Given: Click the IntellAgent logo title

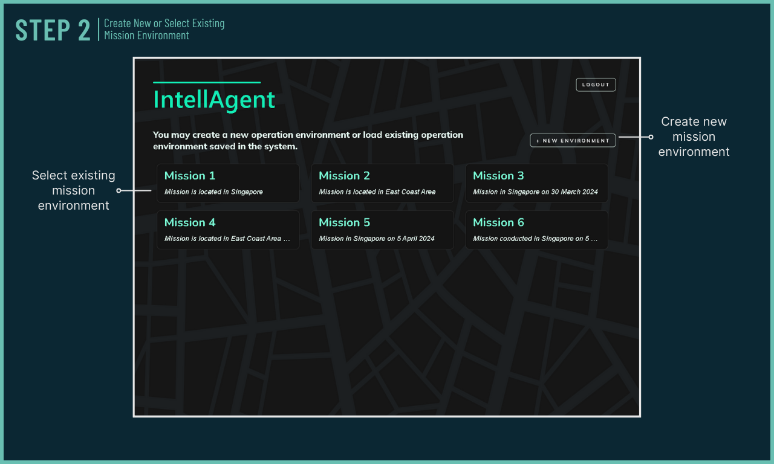Looking at the screenshot, I should click(x=214, y=100).
